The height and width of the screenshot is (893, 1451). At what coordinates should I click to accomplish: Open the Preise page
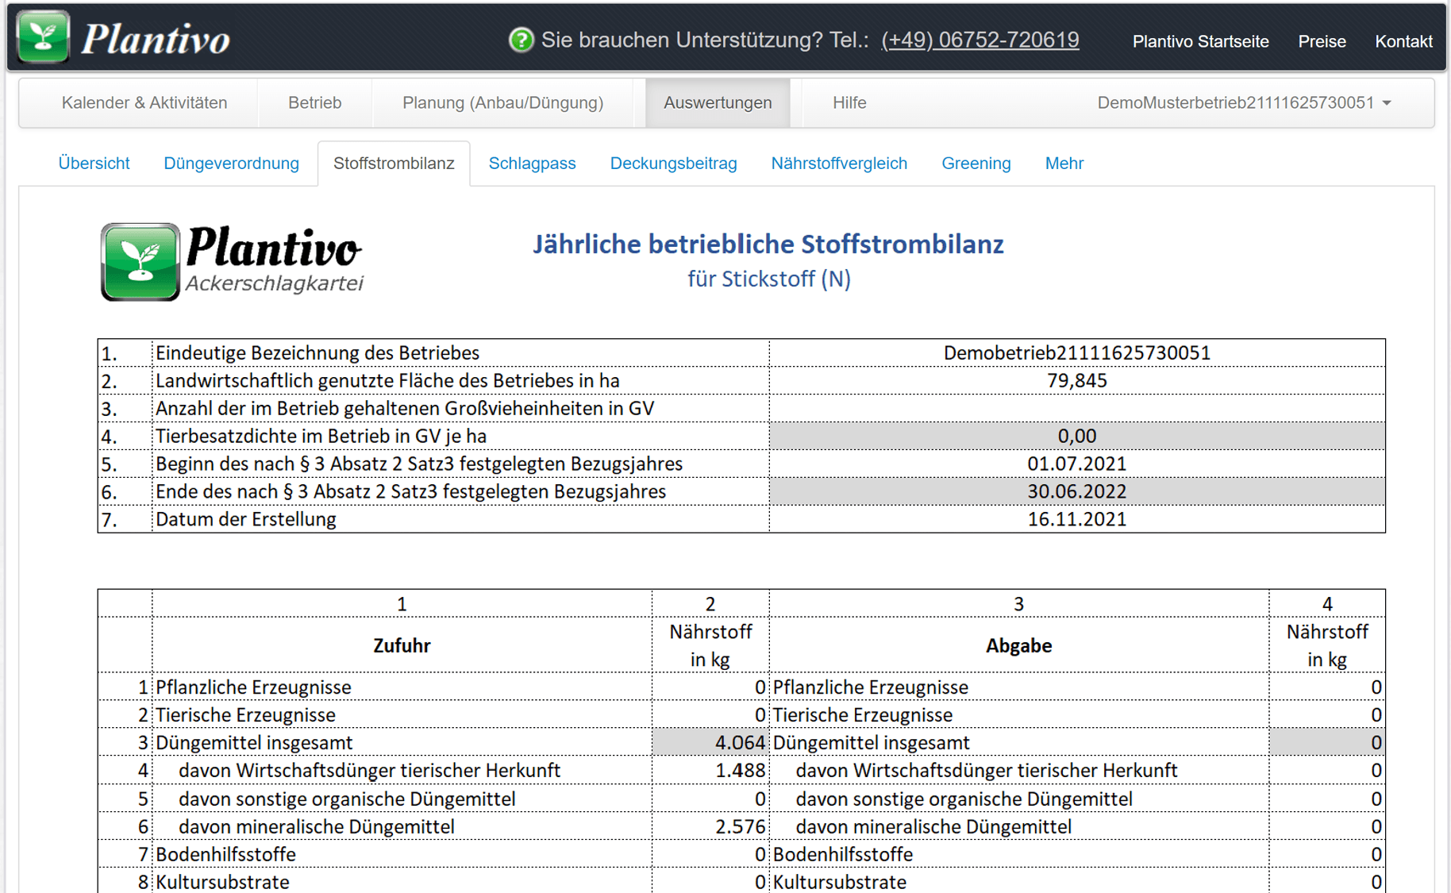(x=1322, y=41)
